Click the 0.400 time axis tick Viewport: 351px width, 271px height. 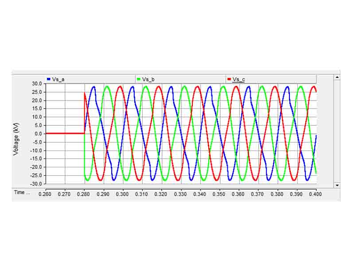tap(316, 194)
